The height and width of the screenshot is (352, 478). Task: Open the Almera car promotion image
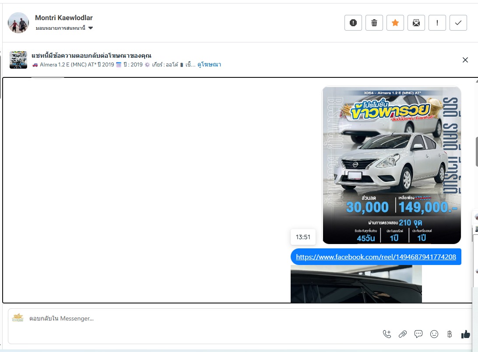pyautogui.click(x=392, y=165)
